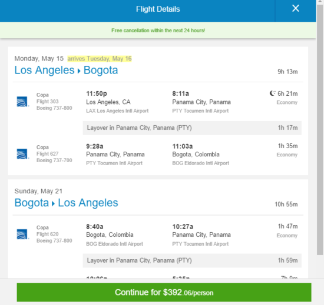This screenshot has height=305, width=324.
Task: Click the vertical scrollbar thumb
Action: tap(320, 129)
